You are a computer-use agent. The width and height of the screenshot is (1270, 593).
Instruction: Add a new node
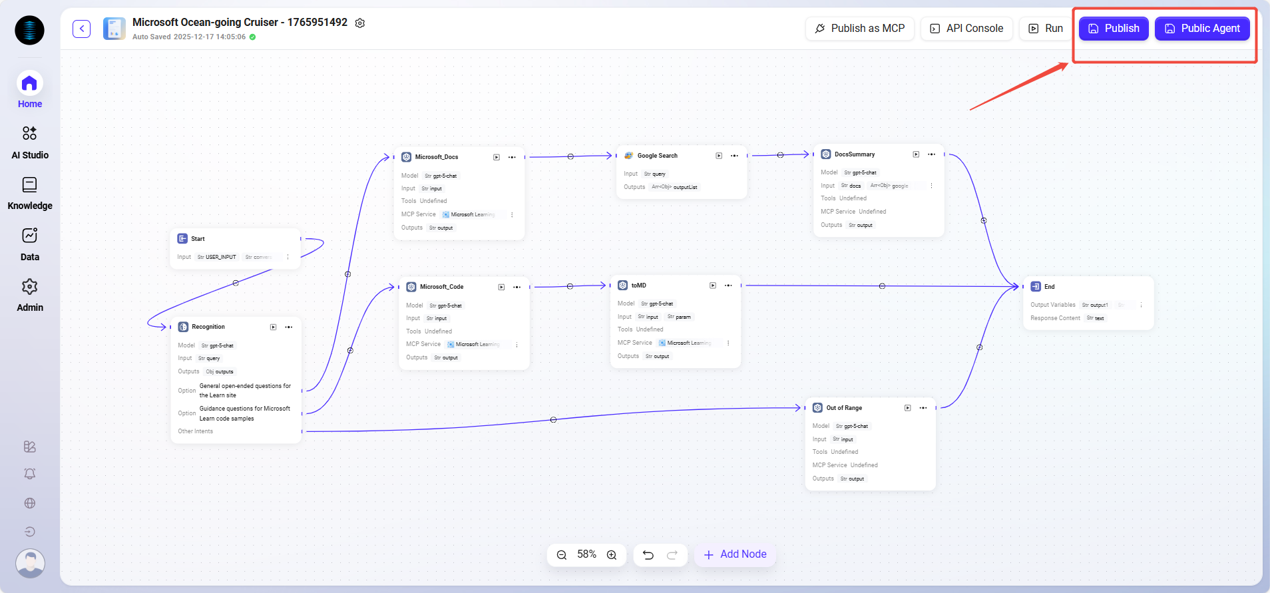[735, 554]
